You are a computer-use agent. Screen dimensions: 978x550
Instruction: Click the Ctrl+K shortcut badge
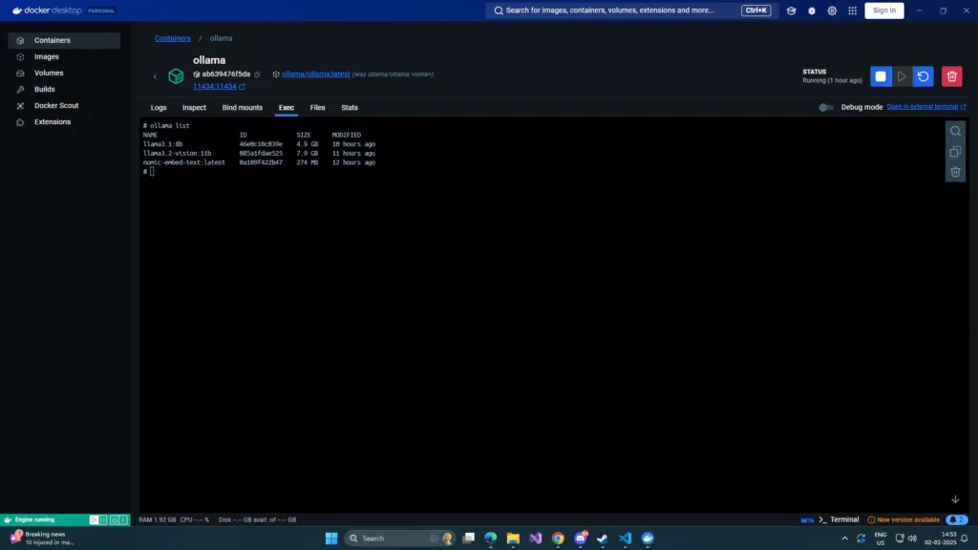[x=756, y=11]
